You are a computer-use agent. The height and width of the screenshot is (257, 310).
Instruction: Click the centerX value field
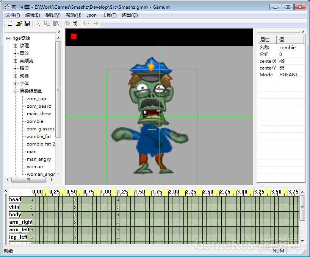(291, 61)
